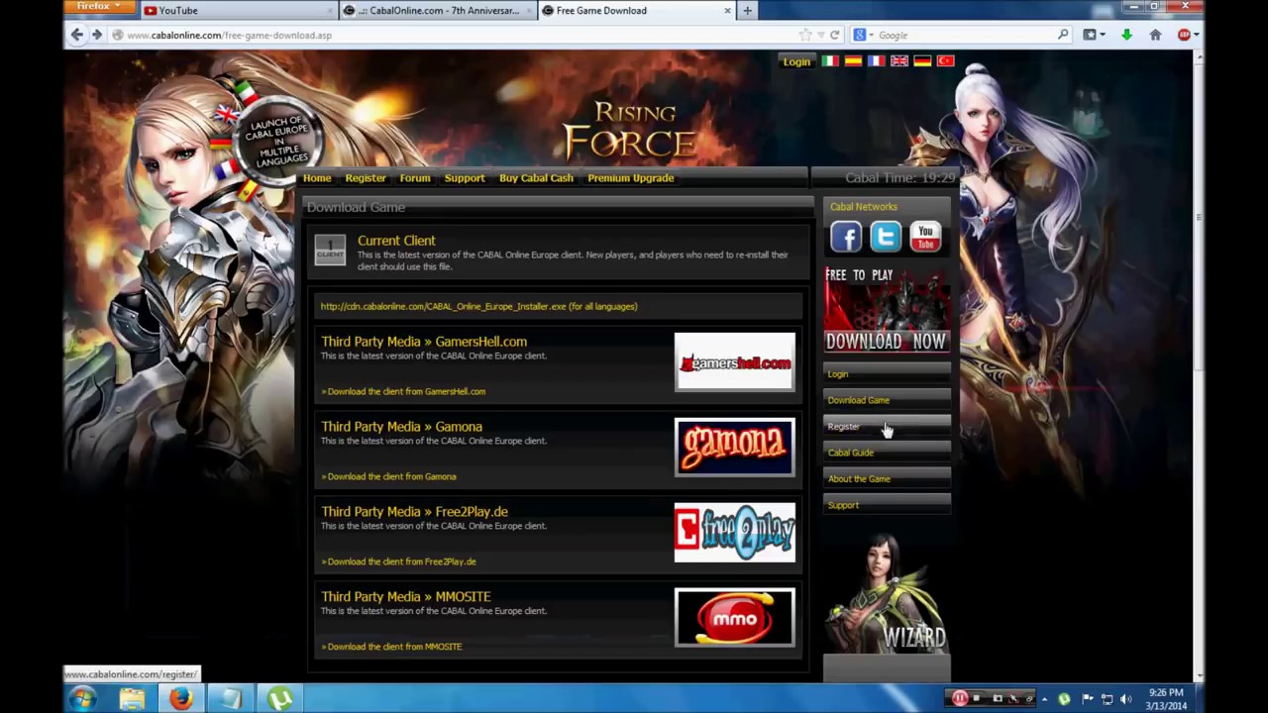Screen dimensions: 1268x713
Task: Download the client from MMOSITE link
Action: 391,647
